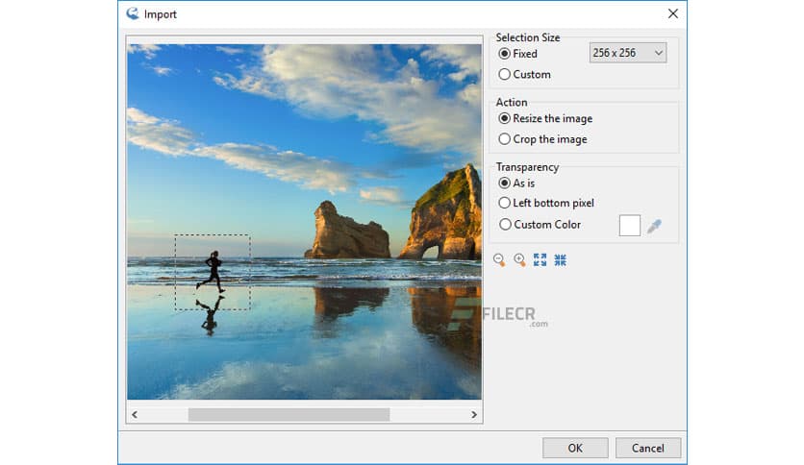Click inside the dashed selection rectangle
This screenshot has height=465, width=804.
(213, 272)
